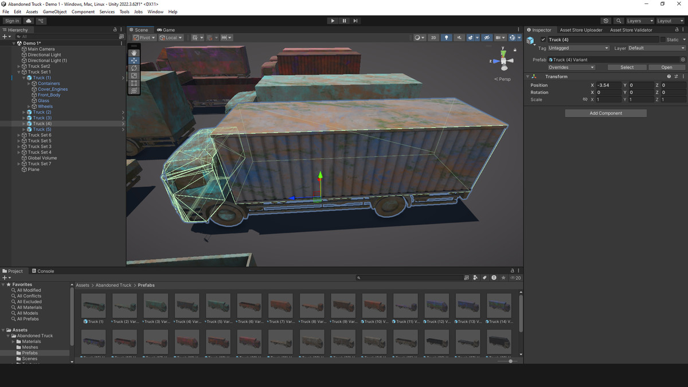Screen dimensions: 688x387
Task: Toggle scene audio button
Action: point(459,38)
